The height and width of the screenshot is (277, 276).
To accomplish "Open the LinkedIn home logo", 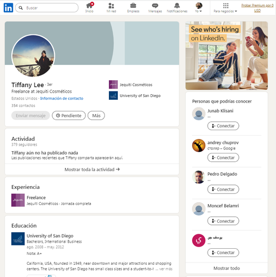I will pos(8,8).
